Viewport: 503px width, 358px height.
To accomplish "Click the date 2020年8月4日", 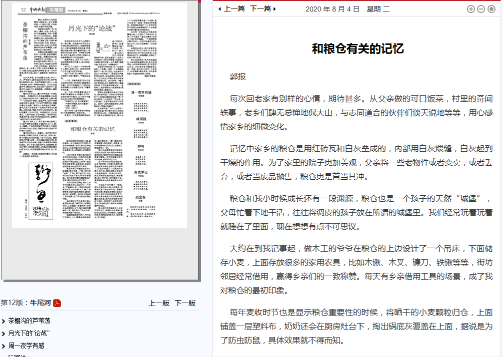I will click(332, 9).
